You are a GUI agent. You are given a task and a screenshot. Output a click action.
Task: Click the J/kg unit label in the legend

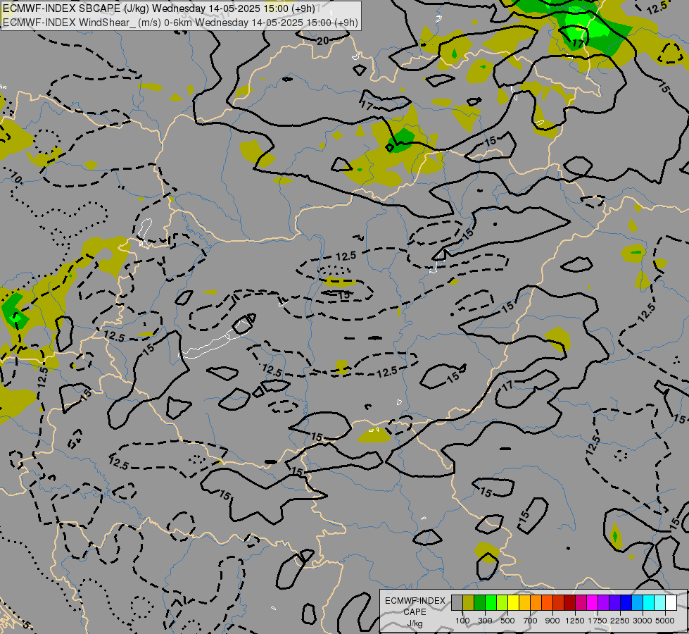coord(415,623)
